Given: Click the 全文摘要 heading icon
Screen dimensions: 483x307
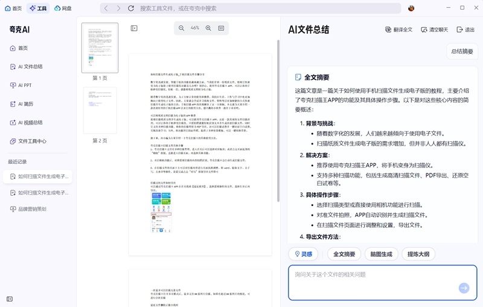Looking at the screenshot, I should [298, 77].
